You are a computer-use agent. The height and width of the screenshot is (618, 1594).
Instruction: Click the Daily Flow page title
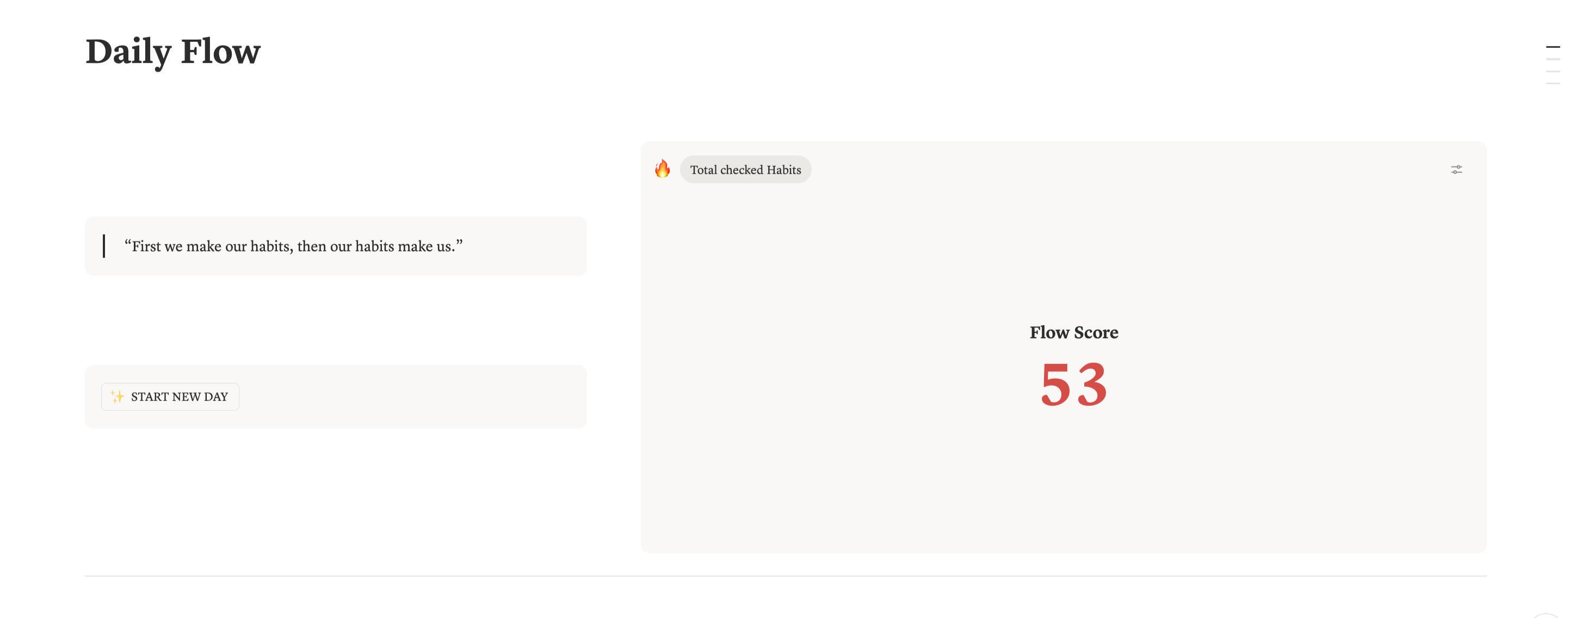[x=172, y=51]
